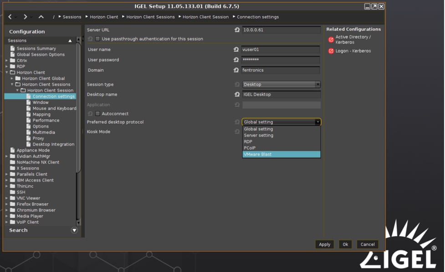Select the Chromium Browser folder
Viewport: 445px width, 272px height.
36,210
